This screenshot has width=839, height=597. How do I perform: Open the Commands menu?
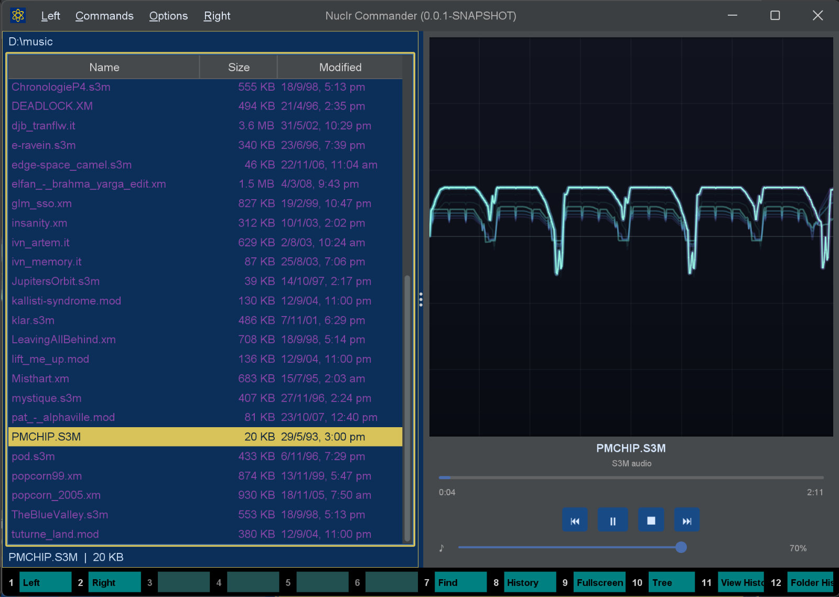coord(104,16)
